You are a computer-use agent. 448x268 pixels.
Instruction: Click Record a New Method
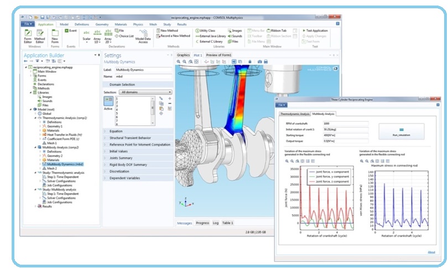[173, 36]
